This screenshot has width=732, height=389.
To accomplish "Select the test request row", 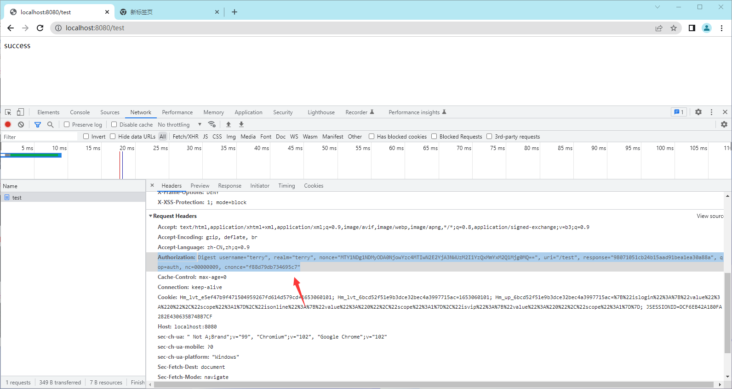I will click(73, 197).
